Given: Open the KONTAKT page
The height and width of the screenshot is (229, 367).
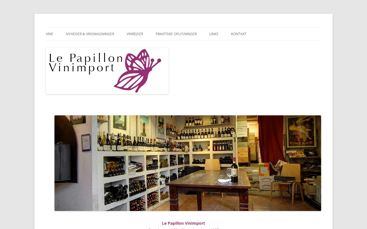Looking at the screenshot, I should pos(239,34).
